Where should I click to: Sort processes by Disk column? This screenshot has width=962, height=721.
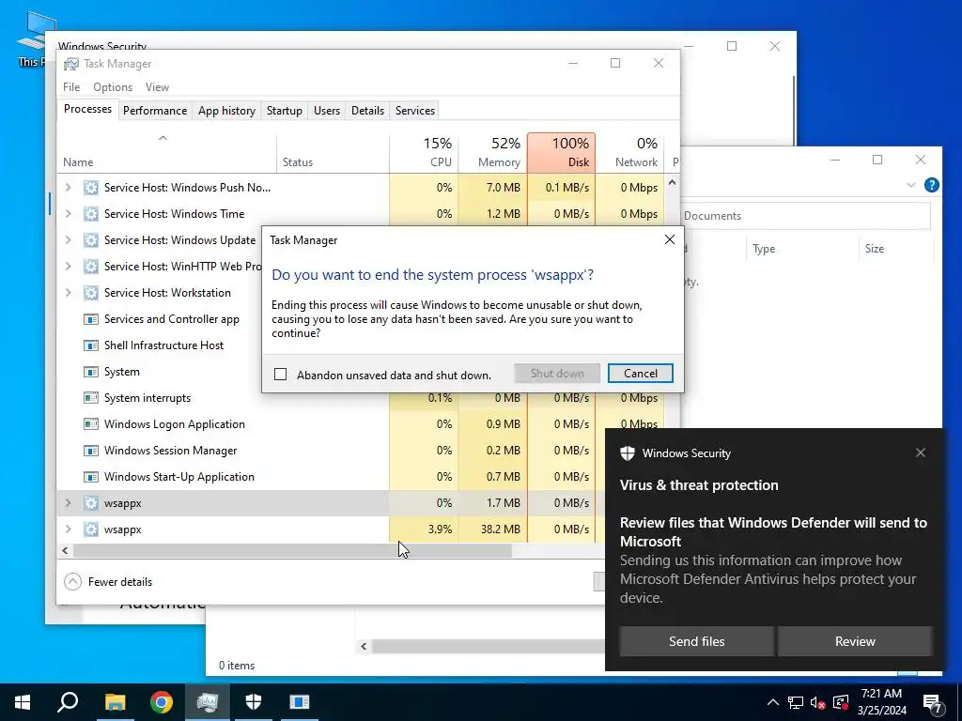click(x=562, y=153)
